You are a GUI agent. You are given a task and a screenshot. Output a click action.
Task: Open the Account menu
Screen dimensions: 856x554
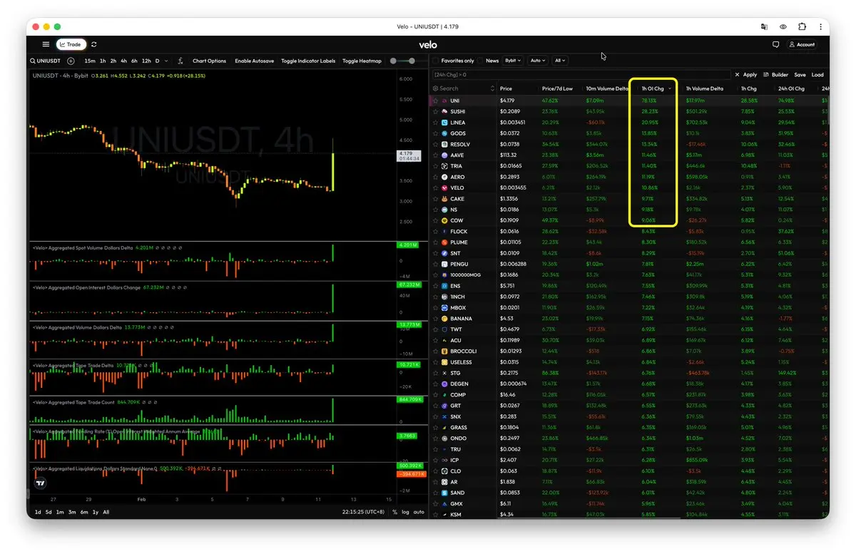click(x=802, y=44)
